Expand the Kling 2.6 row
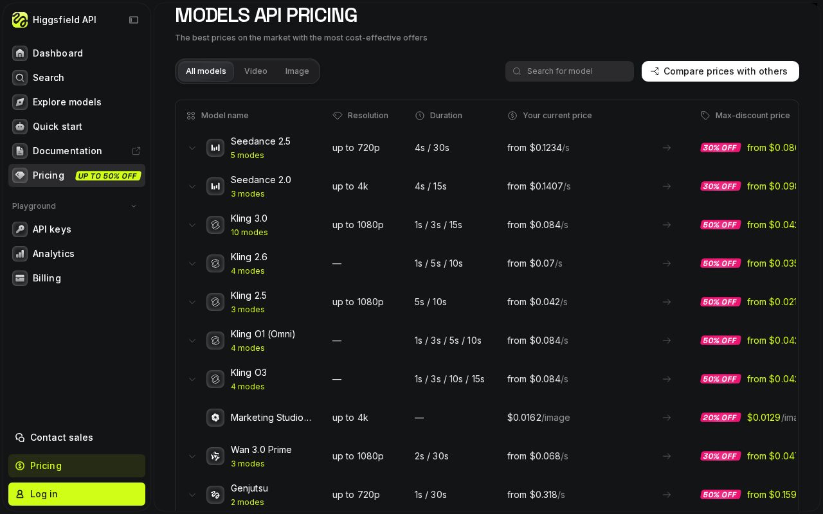Image resolution: width=823 pixels, height=514 pixels. click(192, 263)
